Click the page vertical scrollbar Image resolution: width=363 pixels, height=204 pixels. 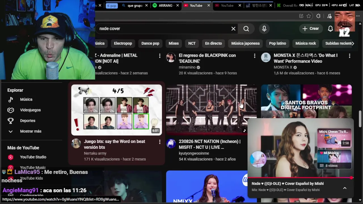(360, 119)
